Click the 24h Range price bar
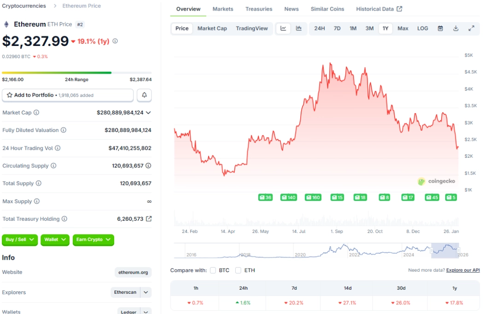The image size is (489, 314). coord(78,72)
